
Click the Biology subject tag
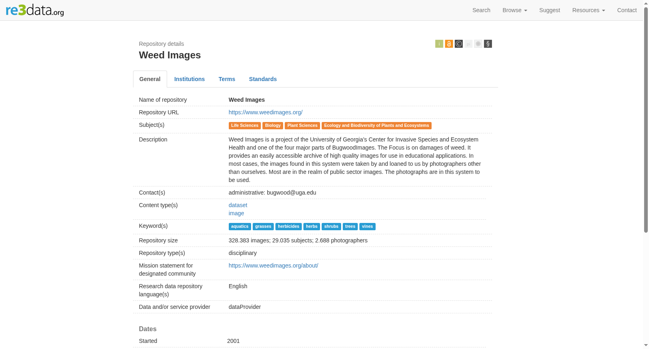pyautogui.click(x=273, y=126)
